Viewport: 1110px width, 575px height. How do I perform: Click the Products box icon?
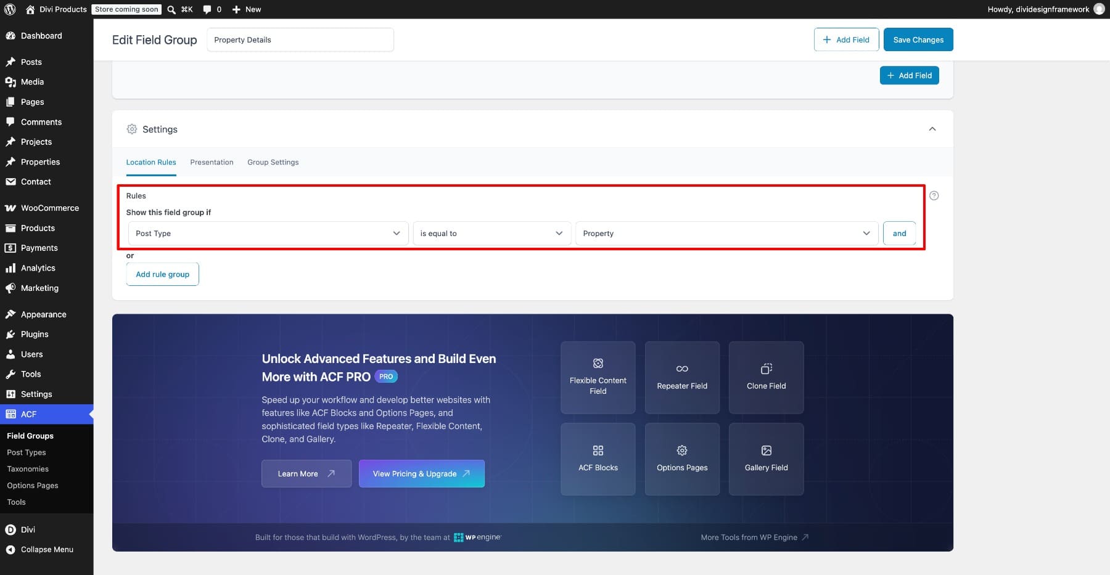[10, 228]
